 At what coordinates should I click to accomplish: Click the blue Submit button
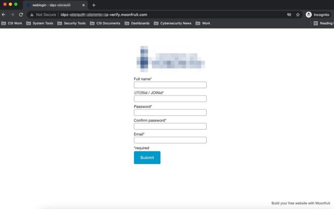pos(147,158)
